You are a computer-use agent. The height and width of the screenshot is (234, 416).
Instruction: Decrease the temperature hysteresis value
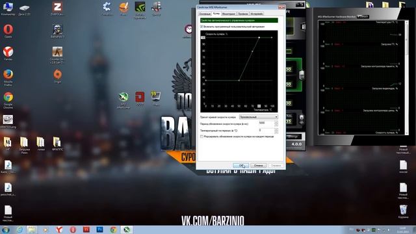coord(276,132)
